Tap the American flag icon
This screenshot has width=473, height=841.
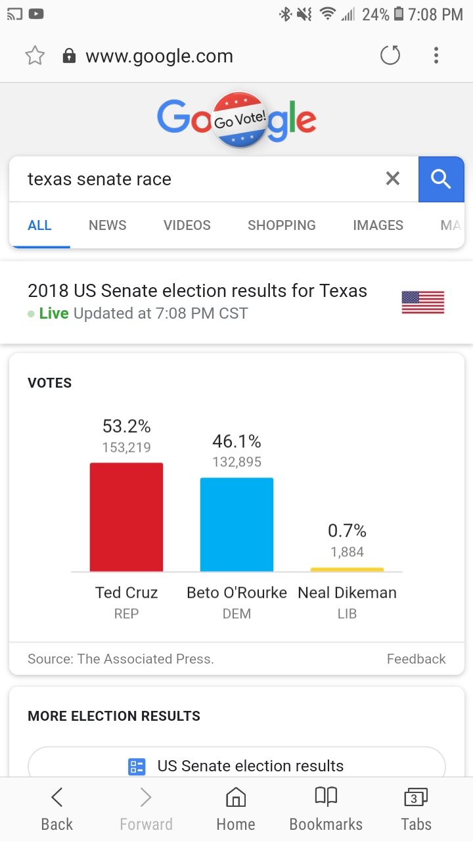[422, 302]
